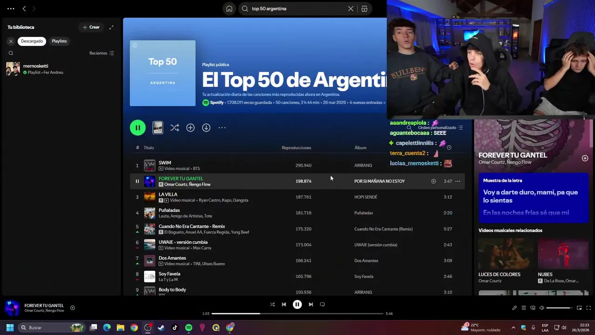This screenshot has width=595, height=335.
Task: Skip to previous track
Action: (x=284, y=304)
